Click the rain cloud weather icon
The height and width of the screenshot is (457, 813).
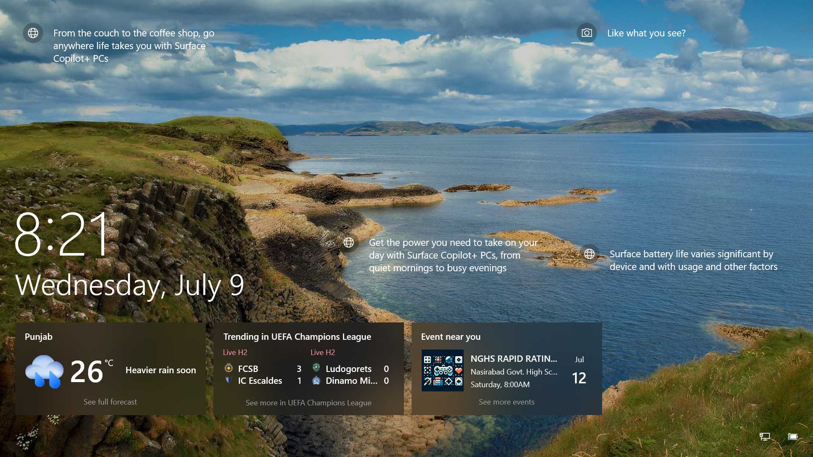click(44, 371)
